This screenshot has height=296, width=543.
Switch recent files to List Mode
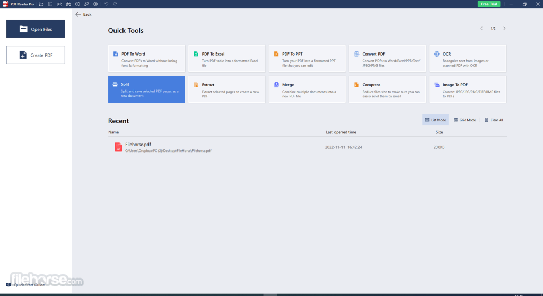tap(435, 120)
